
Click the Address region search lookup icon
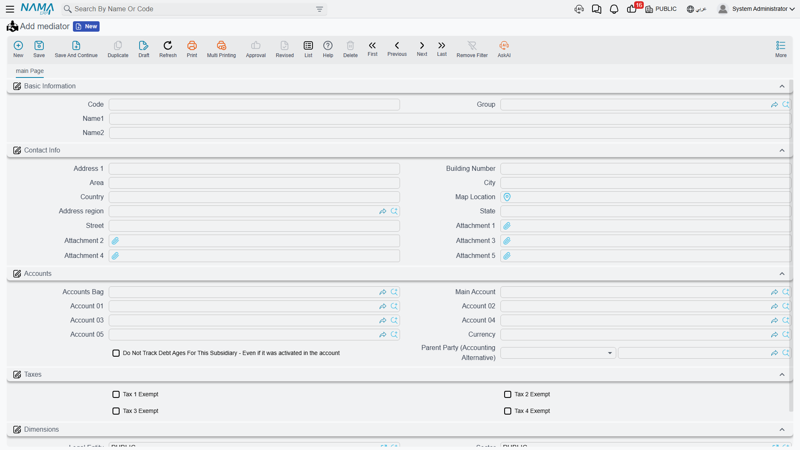pyautogui.click(x=394, y=211)
